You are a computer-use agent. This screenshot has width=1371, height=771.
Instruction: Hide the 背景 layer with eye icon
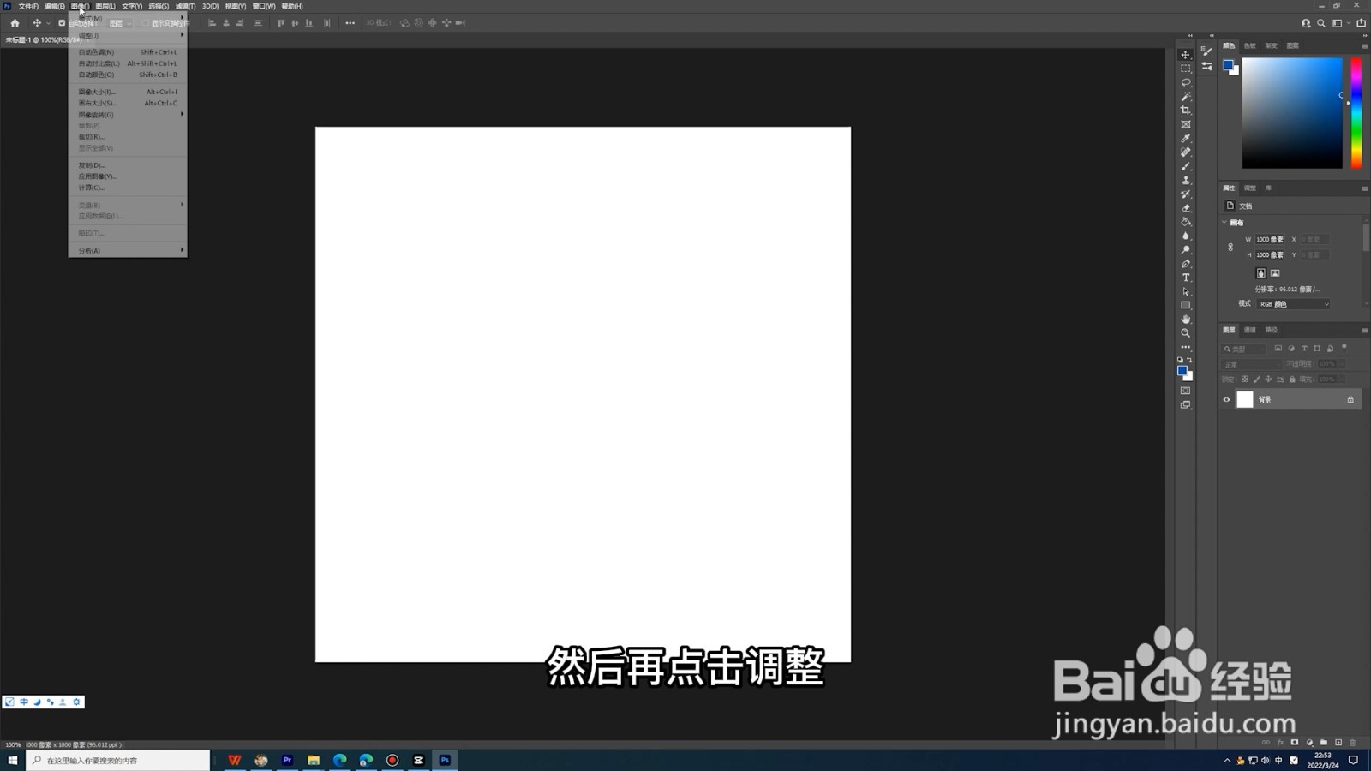pyautogui.click(x=1226, y=399)
